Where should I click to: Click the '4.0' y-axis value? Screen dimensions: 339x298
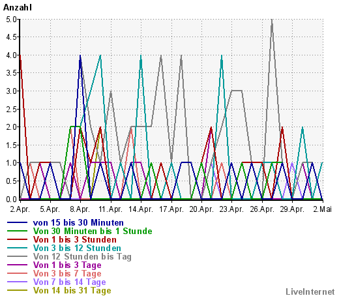coord(11,55)
